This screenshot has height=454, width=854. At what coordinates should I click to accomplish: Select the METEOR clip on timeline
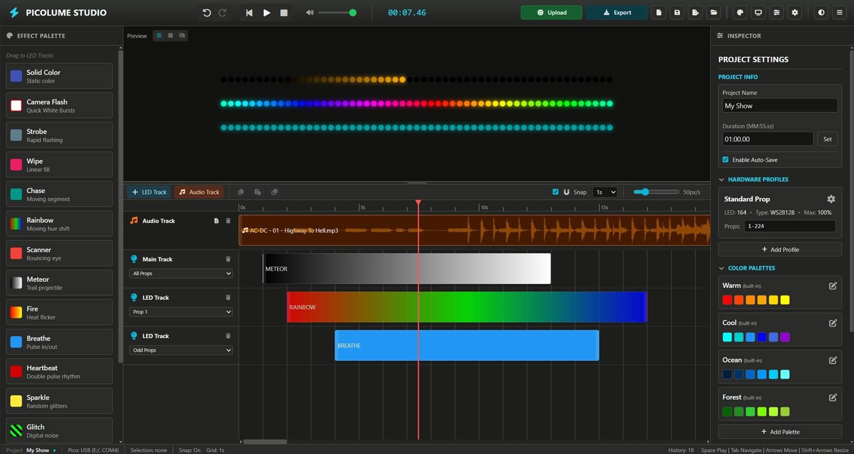(x=407, y=269)
